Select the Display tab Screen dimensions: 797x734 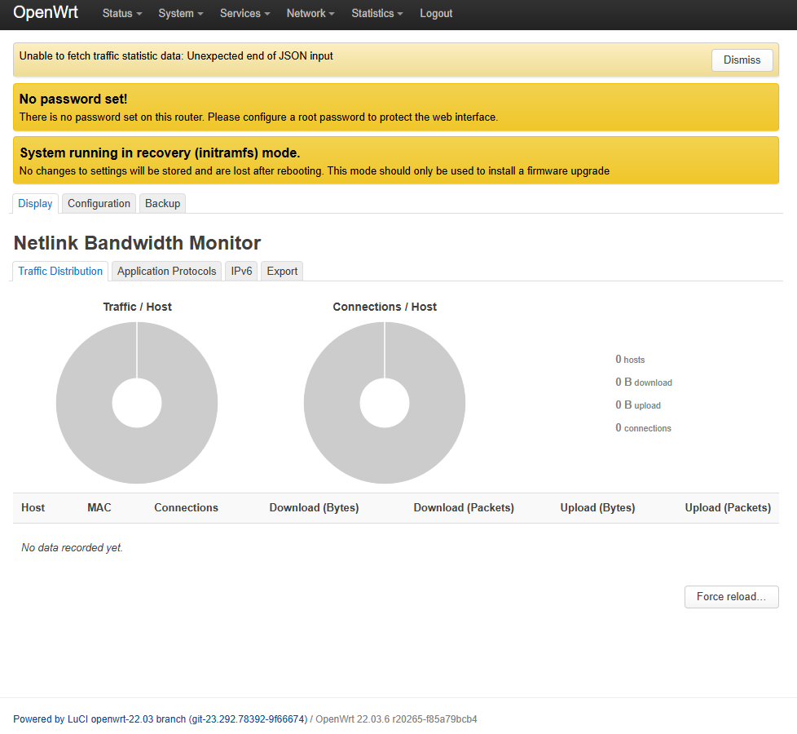(x=35, y=204)
